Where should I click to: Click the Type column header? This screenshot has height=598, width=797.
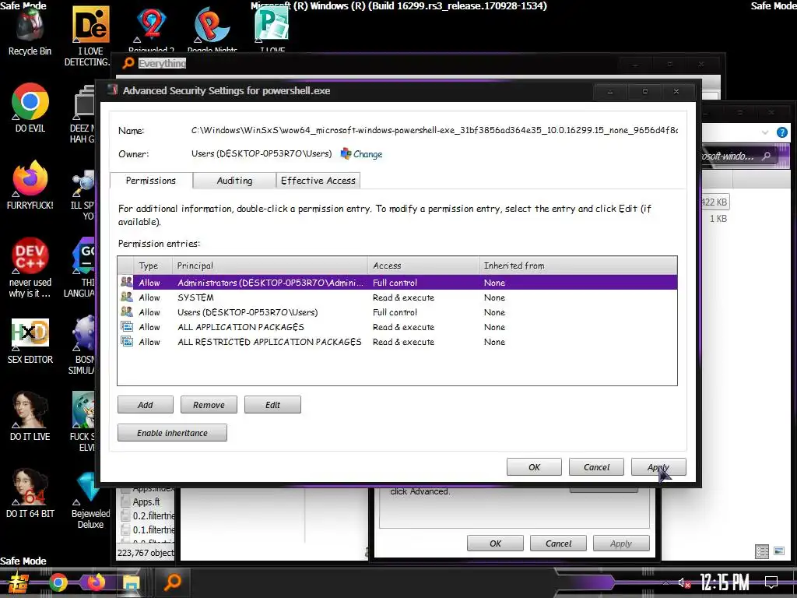point(153,266)
